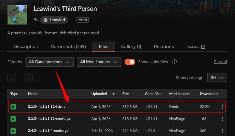235x136 pixels.
Task: Click the 360 downloads value
Action: pyautogui.click(x=203, y=131)
